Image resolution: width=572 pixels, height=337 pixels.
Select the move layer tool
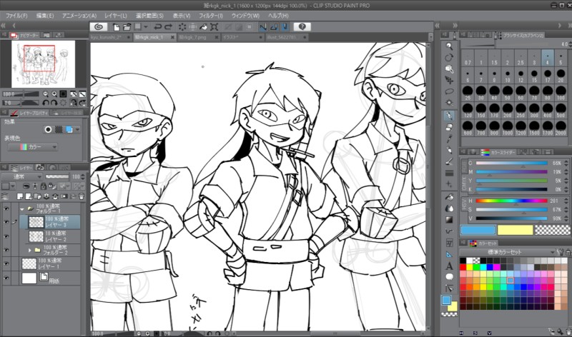[x=449, y=80]
